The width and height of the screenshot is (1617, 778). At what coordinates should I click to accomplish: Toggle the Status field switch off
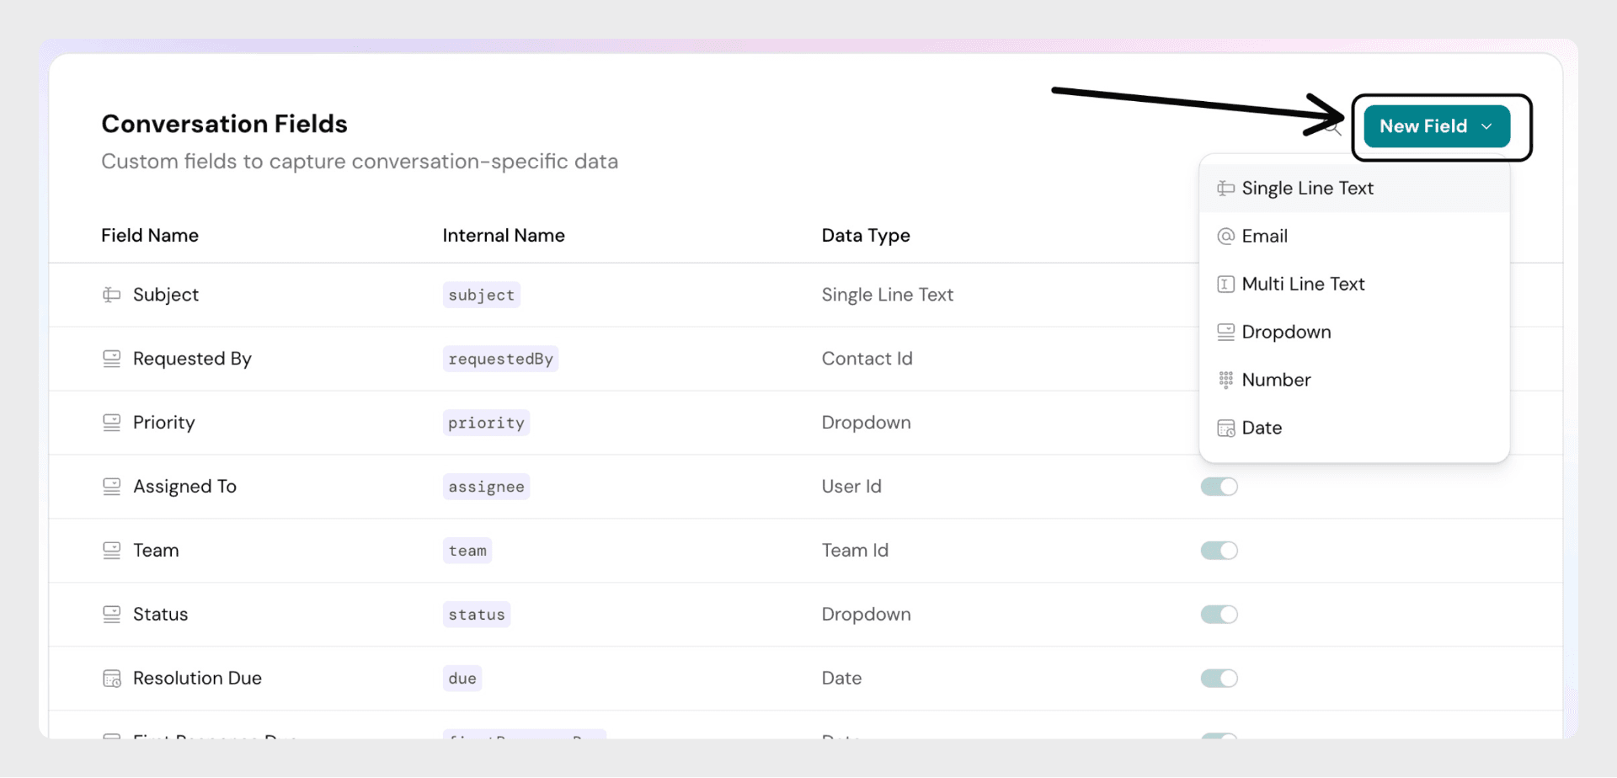[x=1219, y=615]
